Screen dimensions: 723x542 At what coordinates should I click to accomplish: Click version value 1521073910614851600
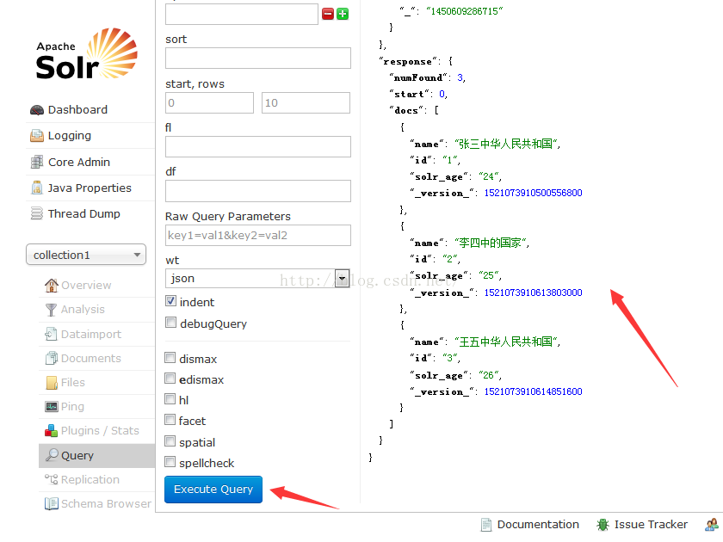(533, 391)
